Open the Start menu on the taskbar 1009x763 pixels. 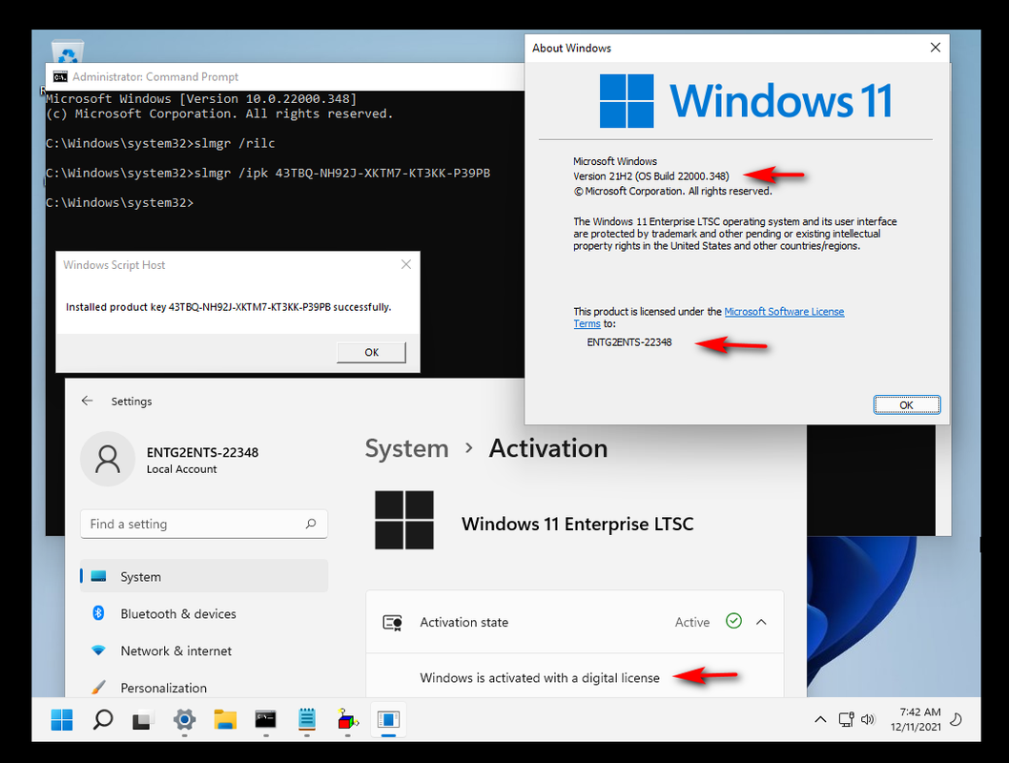(x=62, y=719)
